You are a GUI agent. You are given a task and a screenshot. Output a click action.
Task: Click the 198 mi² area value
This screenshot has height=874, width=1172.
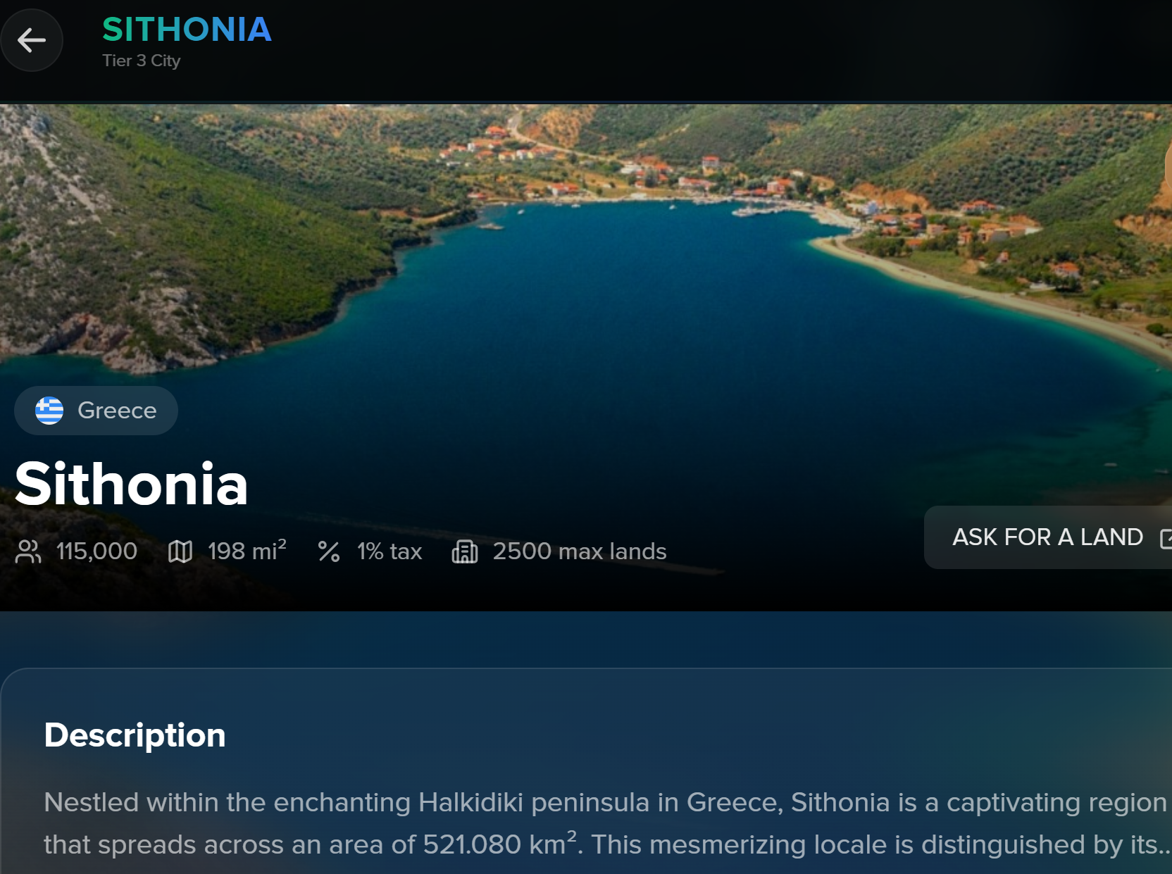tap(247, 551)
